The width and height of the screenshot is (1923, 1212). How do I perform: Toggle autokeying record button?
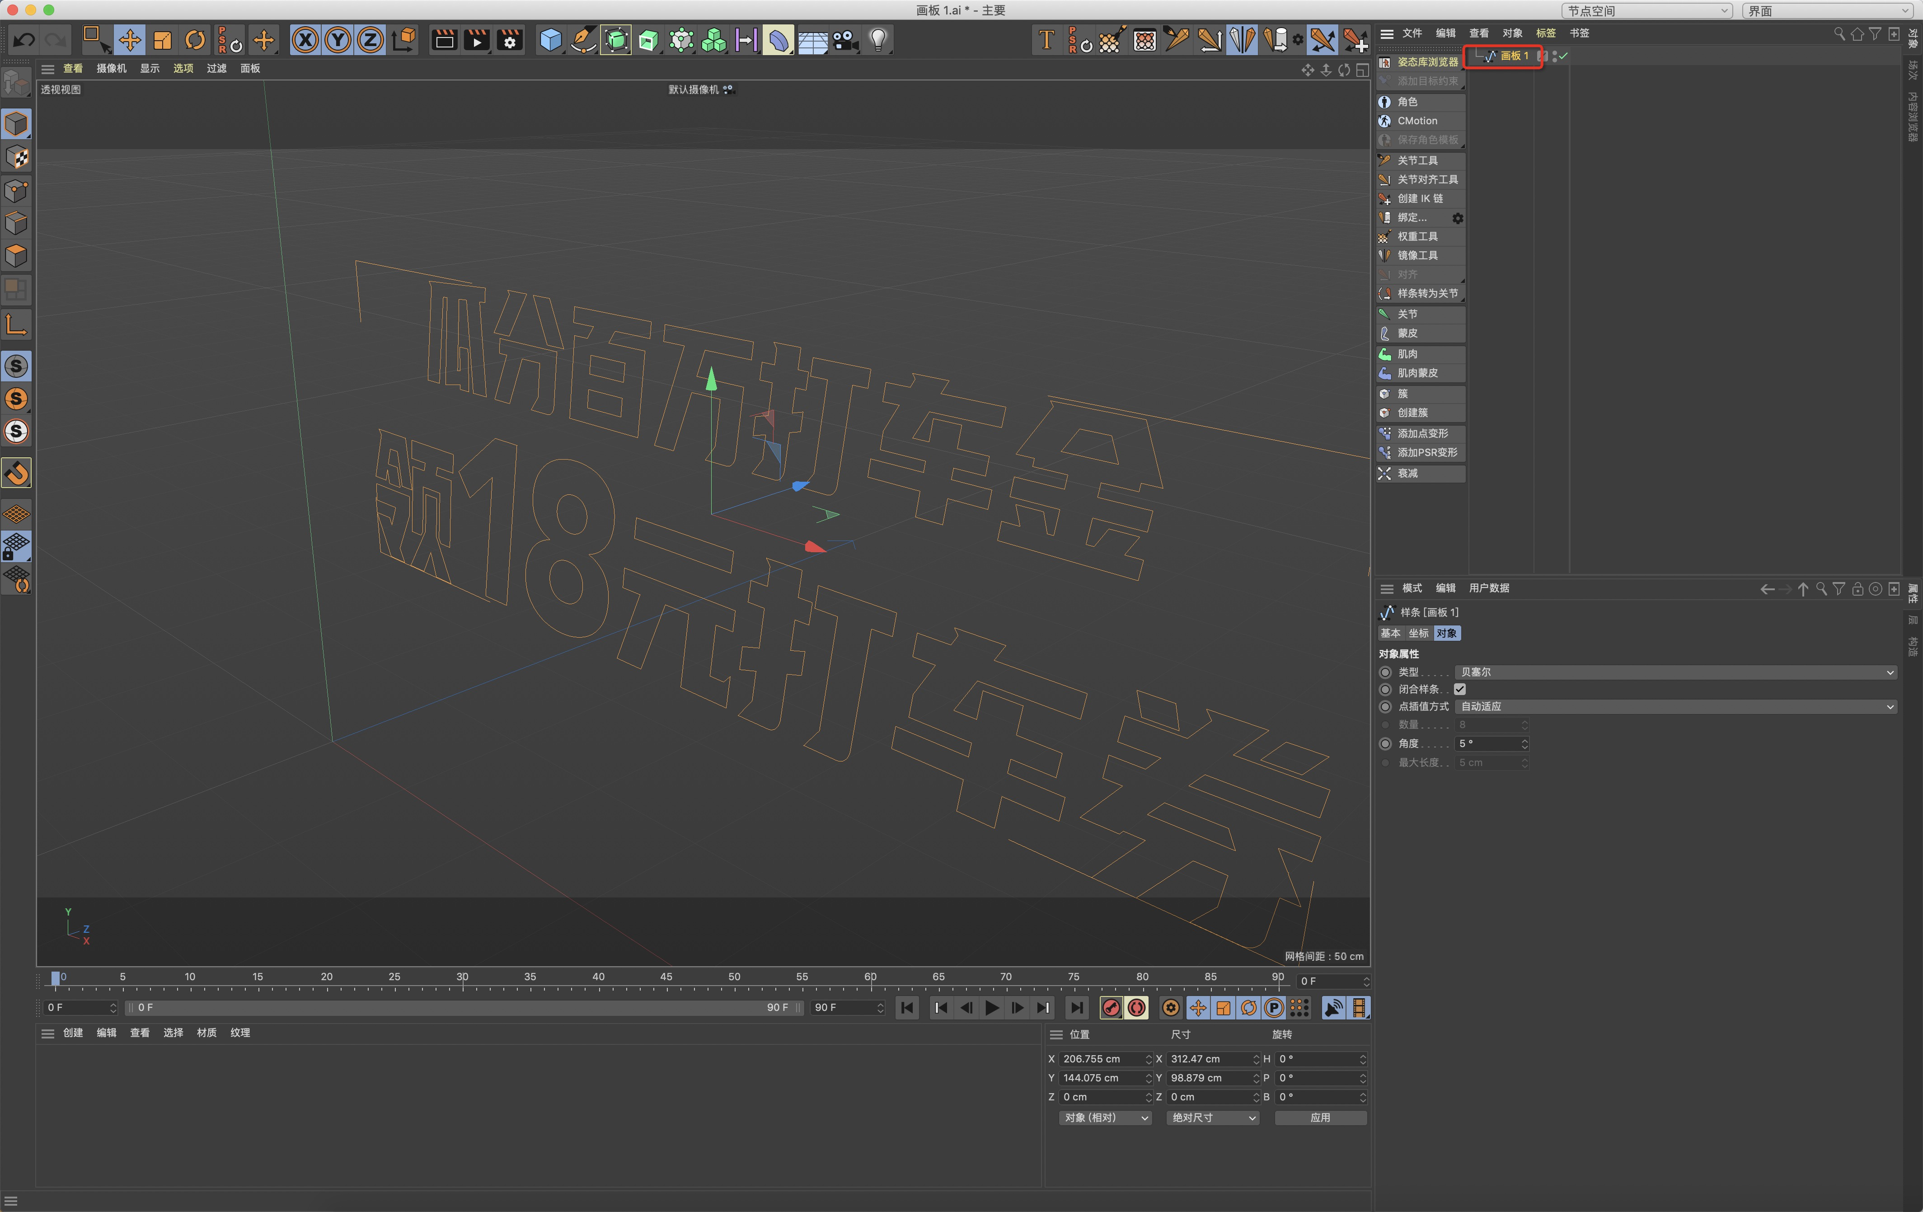point(1136,1007)
